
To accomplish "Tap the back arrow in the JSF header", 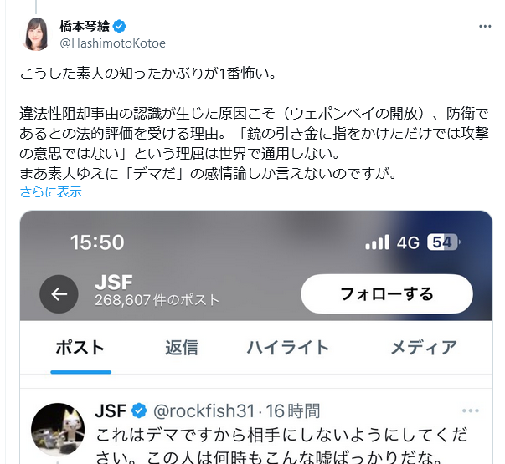I will (x=59, y=294).
